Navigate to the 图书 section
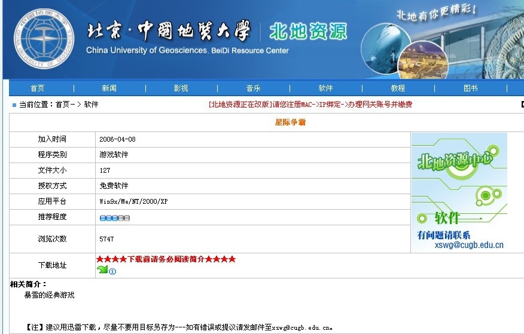This screenshot has height=334, width=524. point(470,88)
